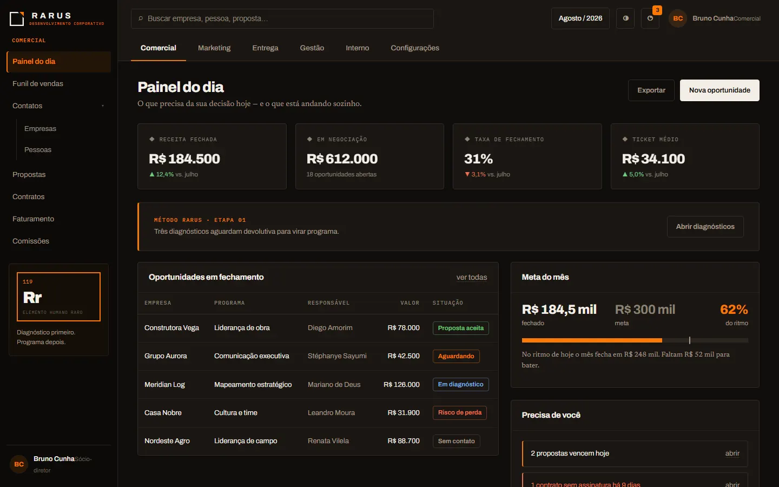Open the Faturamento section

click(58, 219)
